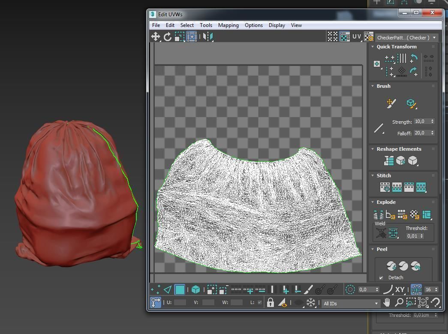Click Rotate -90 counterclockwise arrow
Viewport: 448px width, 334px height.
pyautogui.click(x=414, y=58)
